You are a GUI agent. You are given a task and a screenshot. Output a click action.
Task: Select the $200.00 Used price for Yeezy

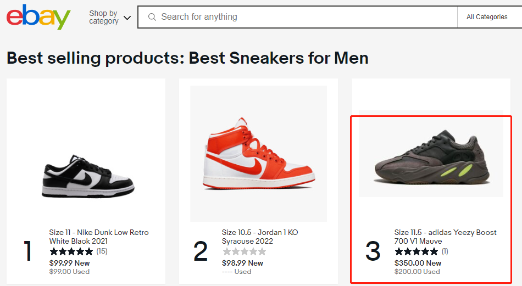coord(417,271)
